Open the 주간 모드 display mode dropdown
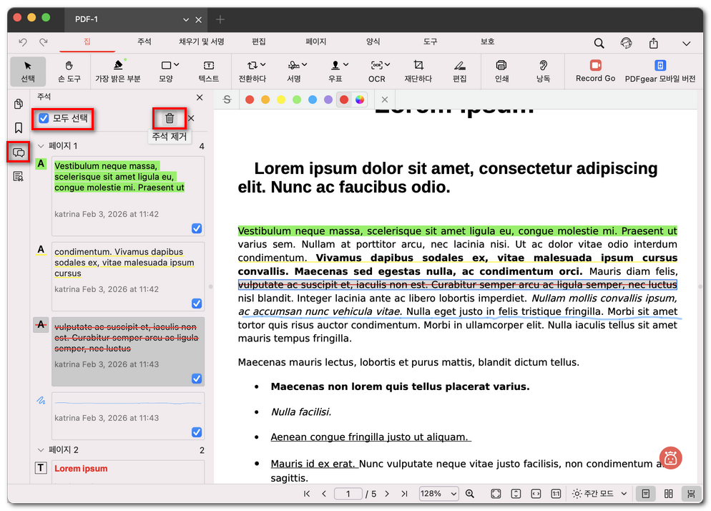Viewport: 711px width, 511px height. [x=599, y=494]
